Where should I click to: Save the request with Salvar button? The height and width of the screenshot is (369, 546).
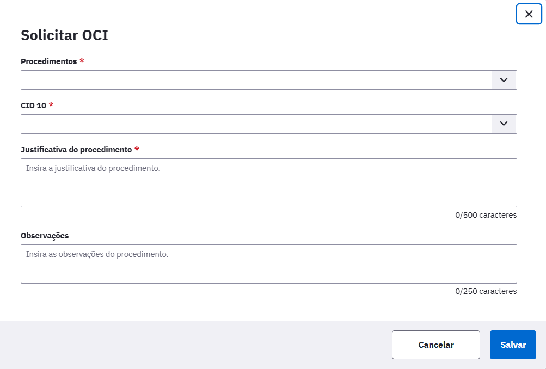click(513, 345)
